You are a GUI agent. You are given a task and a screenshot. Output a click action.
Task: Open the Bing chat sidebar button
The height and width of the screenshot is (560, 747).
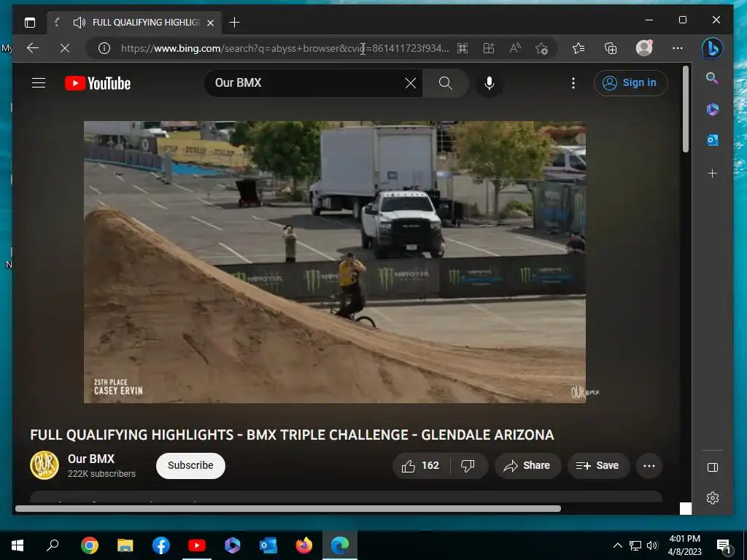712,48
